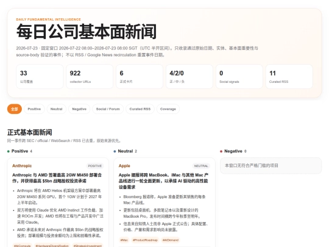Viewport: 329px width, 247px height.
Task: Click the POSITIVE badge on Anthropic card
Action: [95, 166]
